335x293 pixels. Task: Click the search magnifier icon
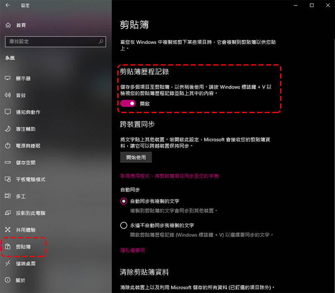[x=101, y=42]
